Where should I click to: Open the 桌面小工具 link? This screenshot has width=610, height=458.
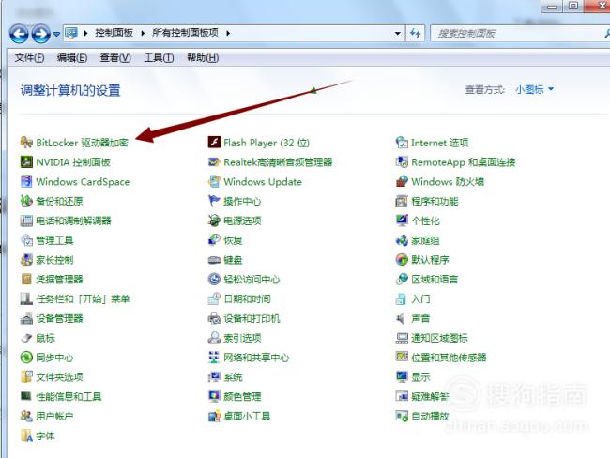point(247,416)
